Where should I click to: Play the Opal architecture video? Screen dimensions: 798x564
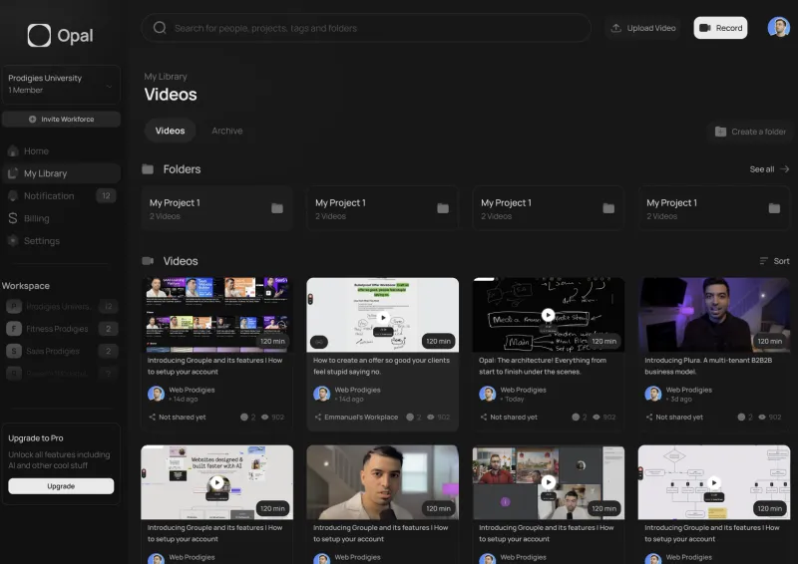coord(548,315)
